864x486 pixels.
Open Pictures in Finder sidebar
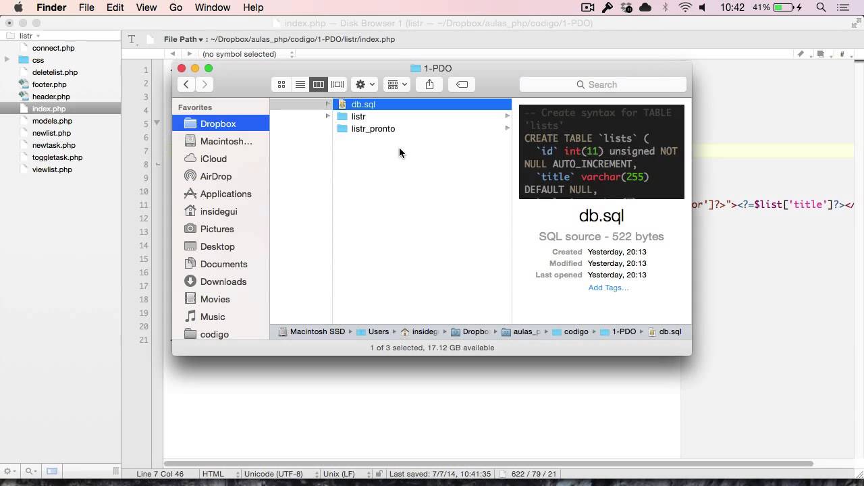221,229
